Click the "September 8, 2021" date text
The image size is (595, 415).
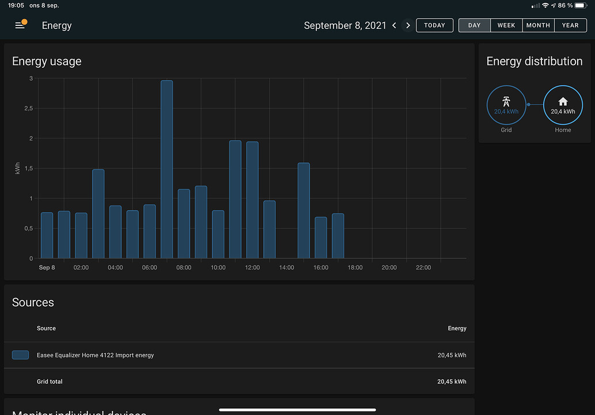coord(345,25)
